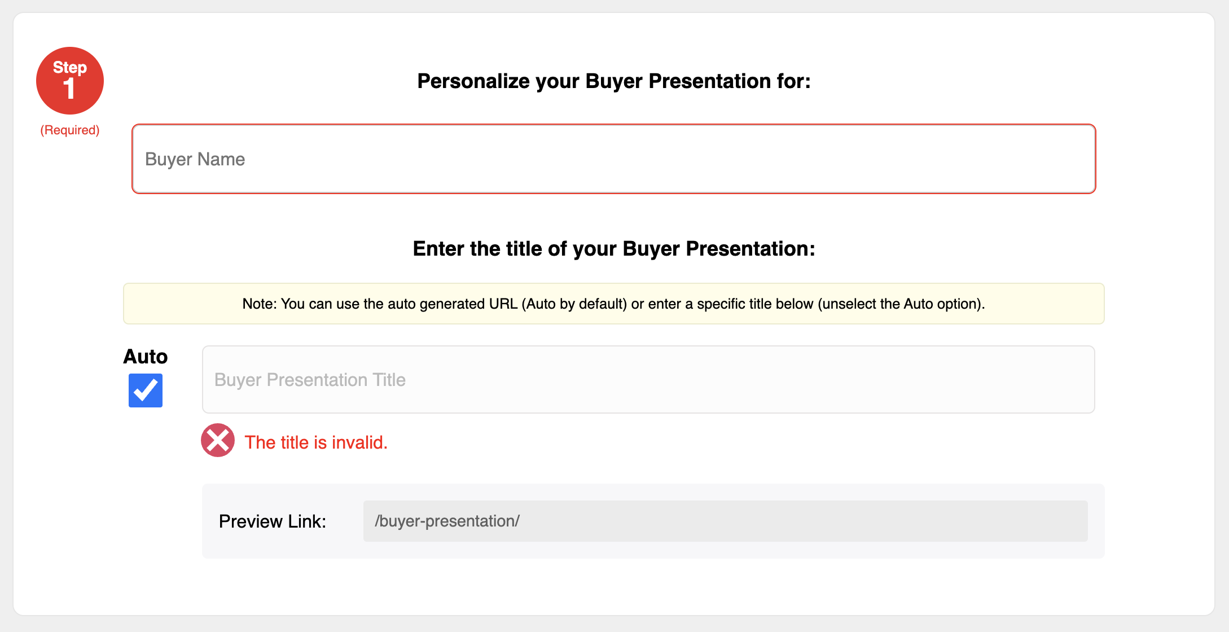This screenshot has height=632, width=1229.
Task: Click the word "Note:" in the banner
Action: 260,304
